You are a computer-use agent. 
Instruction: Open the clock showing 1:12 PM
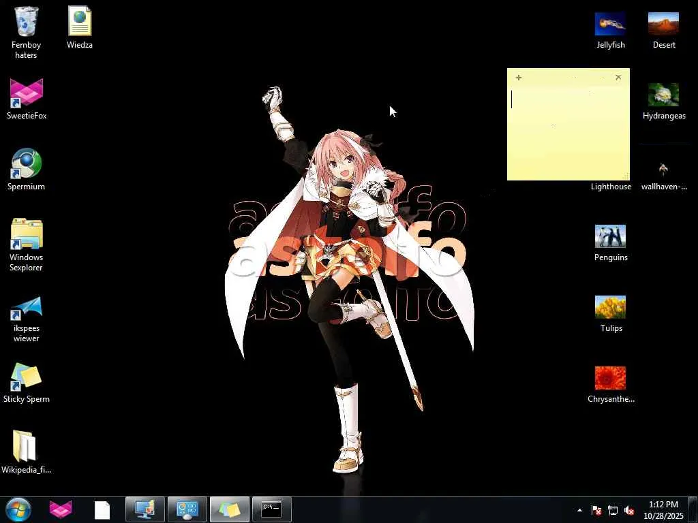click(x=663, y=510)
